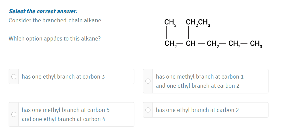Choose radio for methyl at carbon 5 option
This screenshot has height=137, width=281.
tap(14, 114)
